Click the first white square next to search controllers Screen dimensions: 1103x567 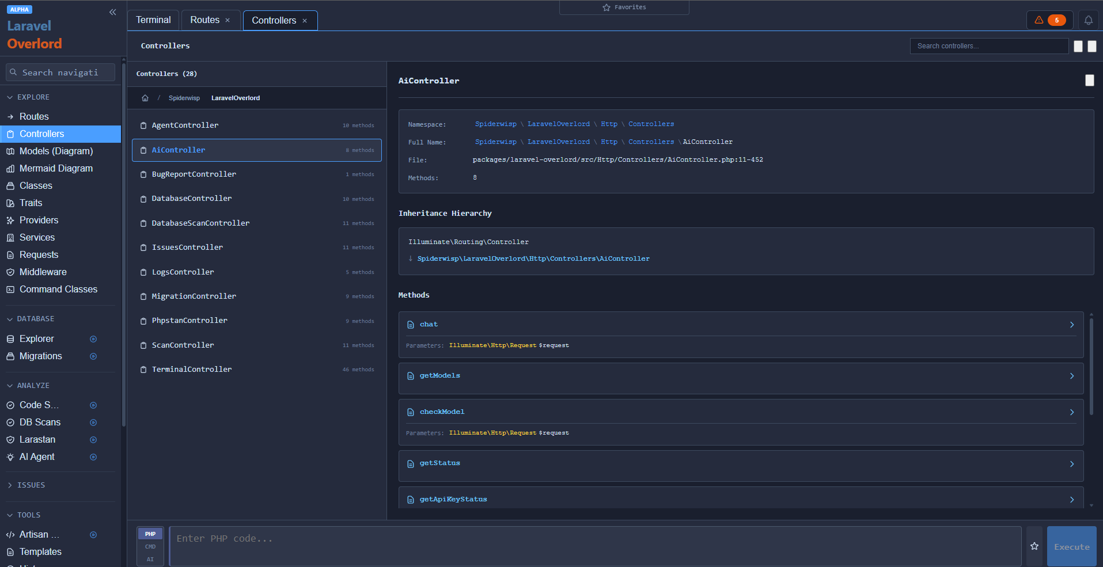click(x=1078, y=46)
